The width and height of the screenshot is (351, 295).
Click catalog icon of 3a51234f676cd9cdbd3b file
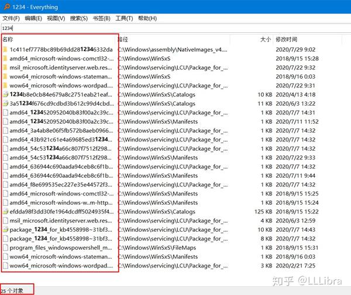coord(5,103)
